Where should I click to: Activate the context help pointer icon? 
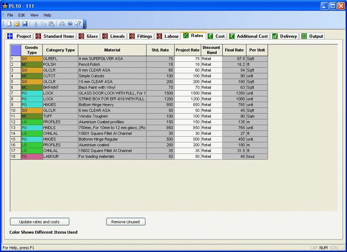(x=78, y=24)
